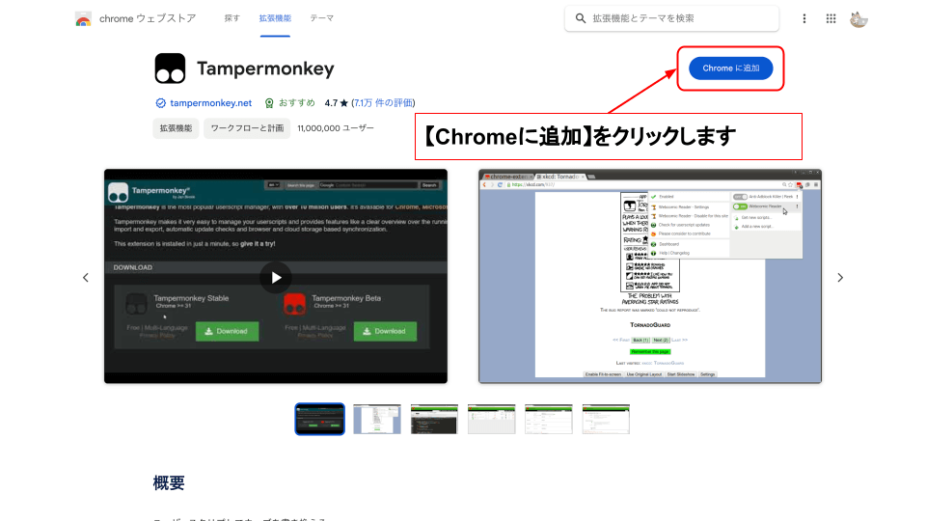926x521 pixels.
Task: Click the search magnifier icon
Action: [581, 18]
